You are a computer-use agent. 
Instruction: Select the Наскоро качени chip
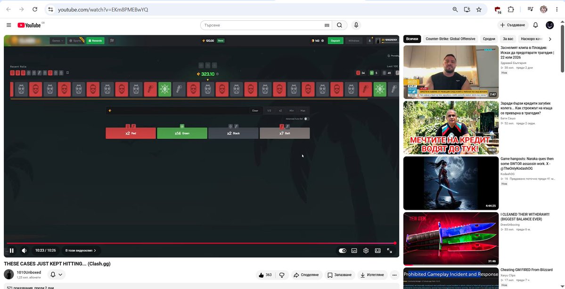point(532,39)
